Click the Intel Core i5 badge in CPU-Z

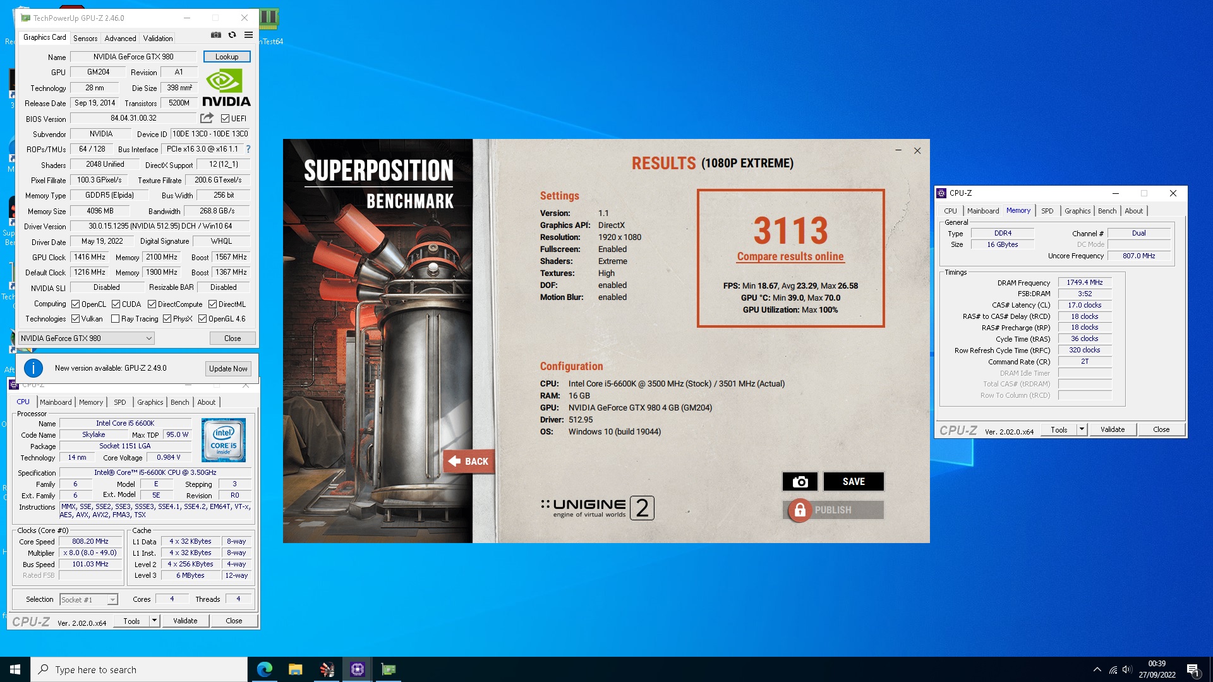pos(224,440)
